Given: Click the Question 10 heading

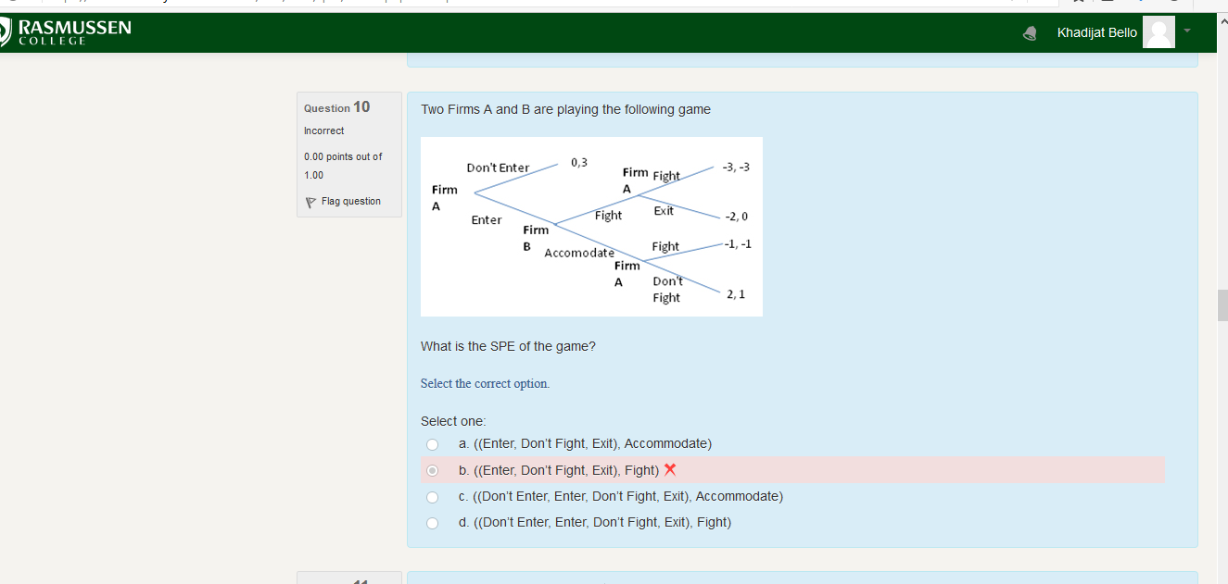Looking at the screenshot, I should click(336, 107).
